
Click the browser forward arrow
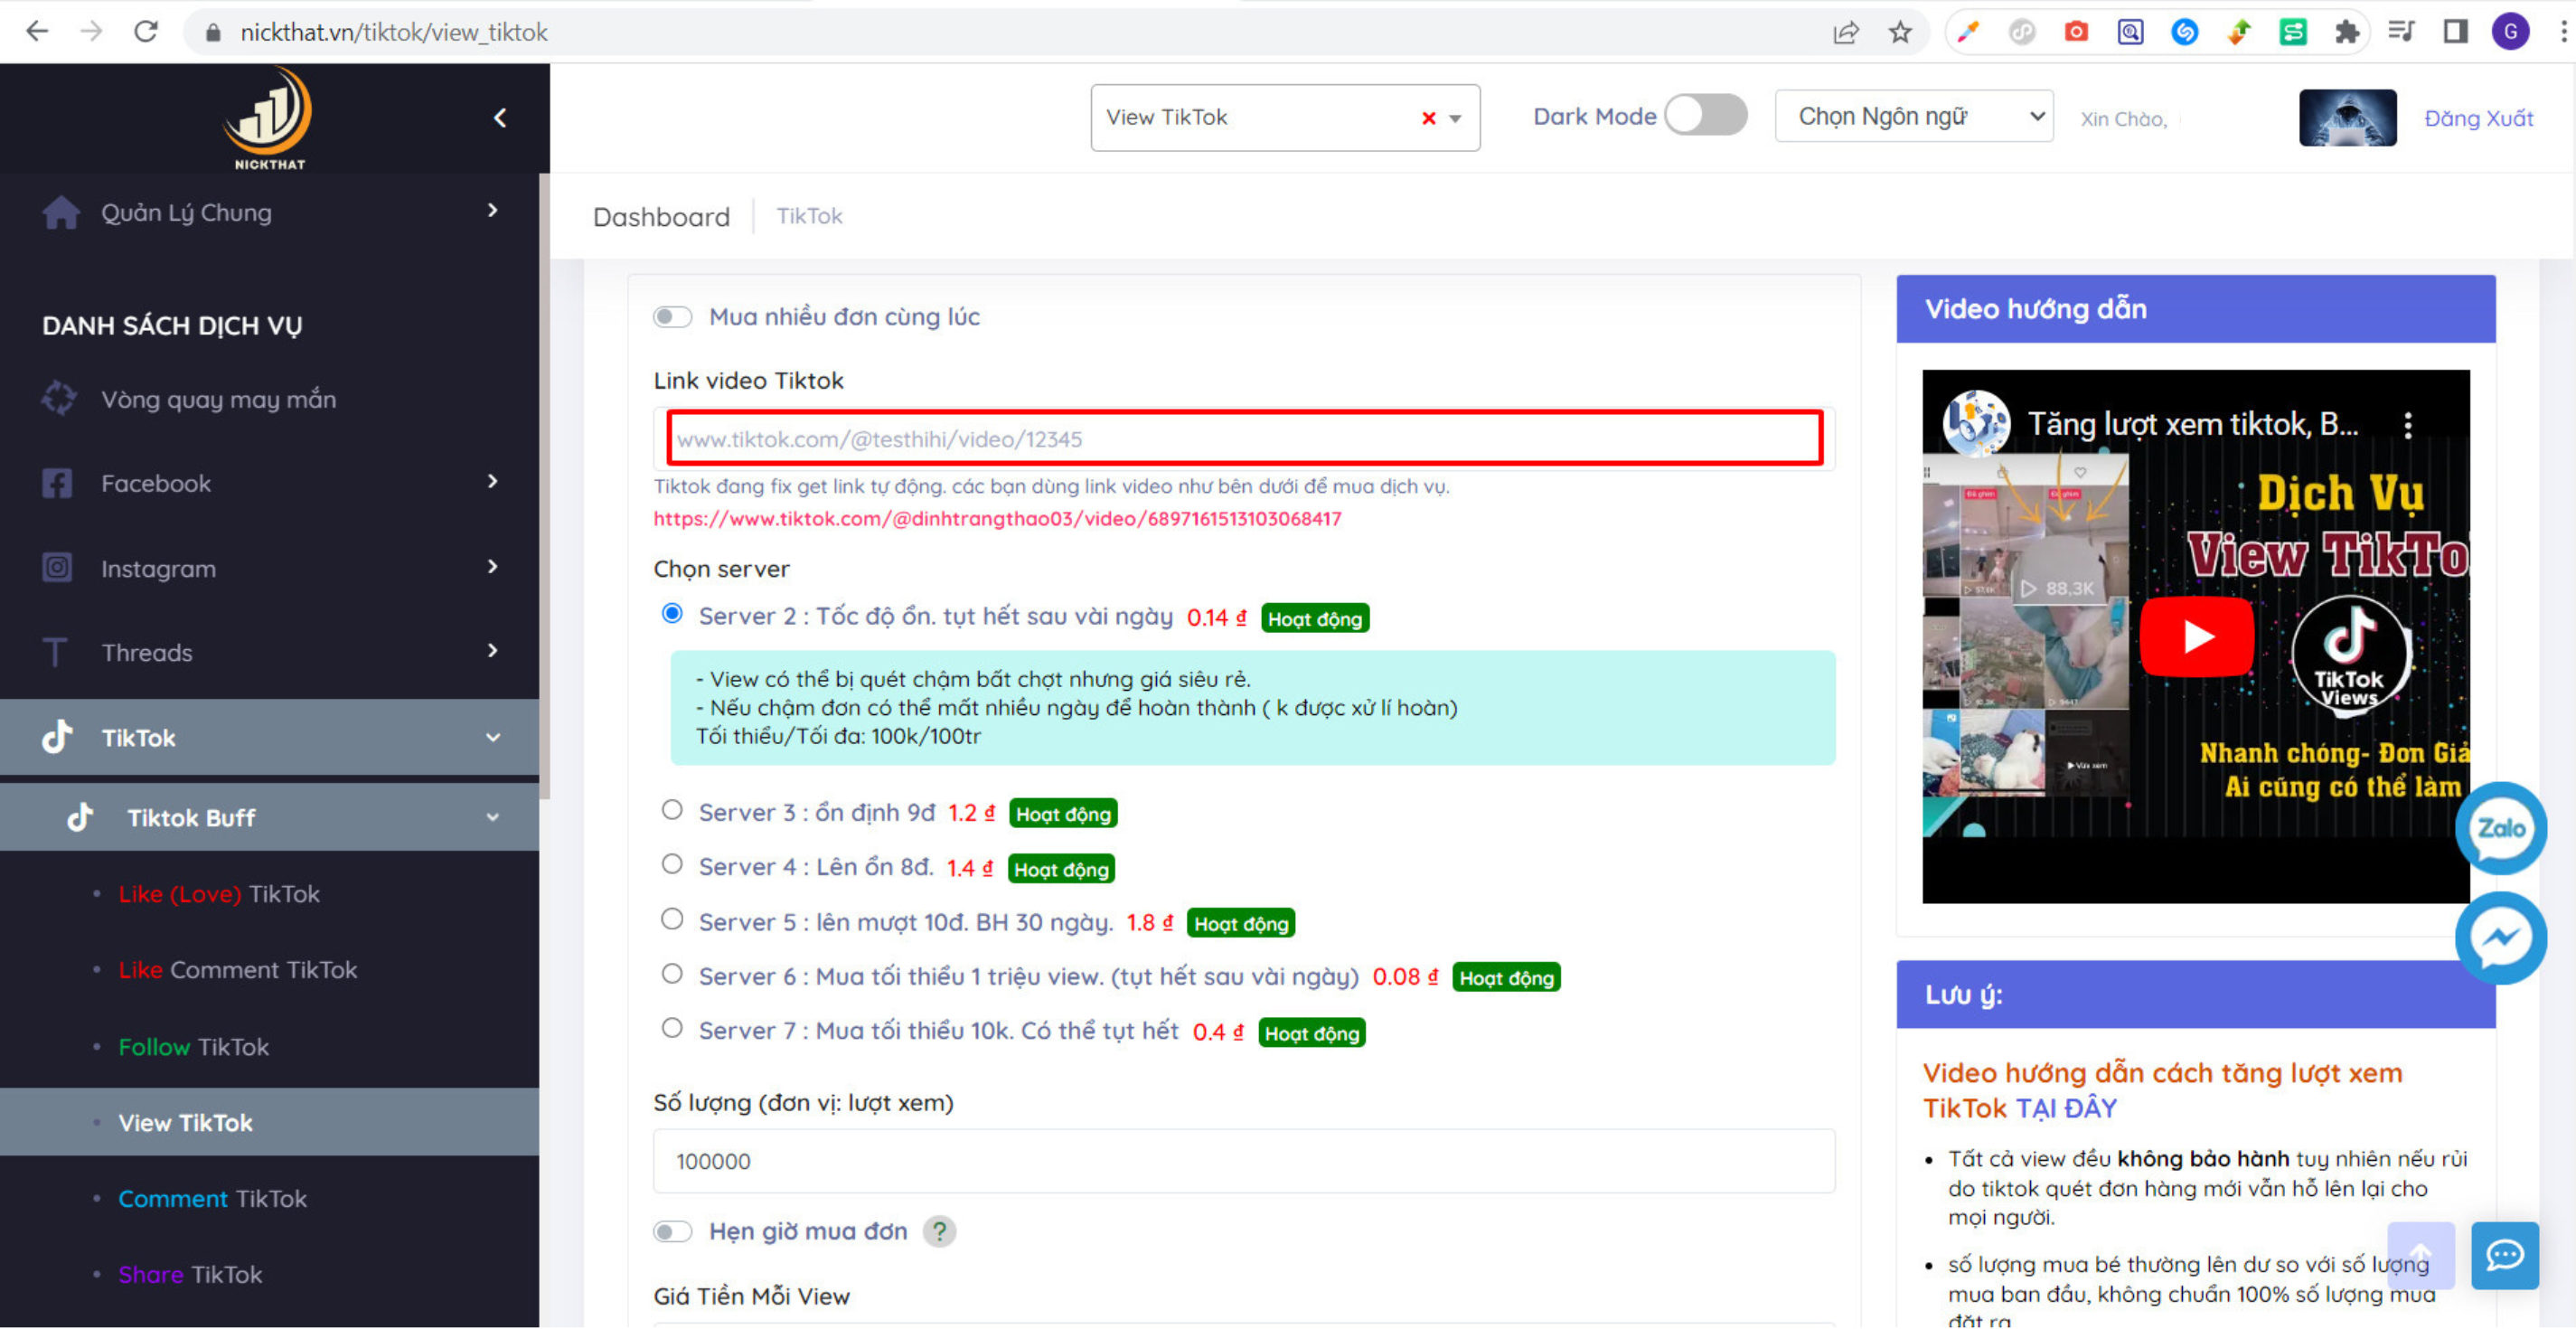coord(91,32)
